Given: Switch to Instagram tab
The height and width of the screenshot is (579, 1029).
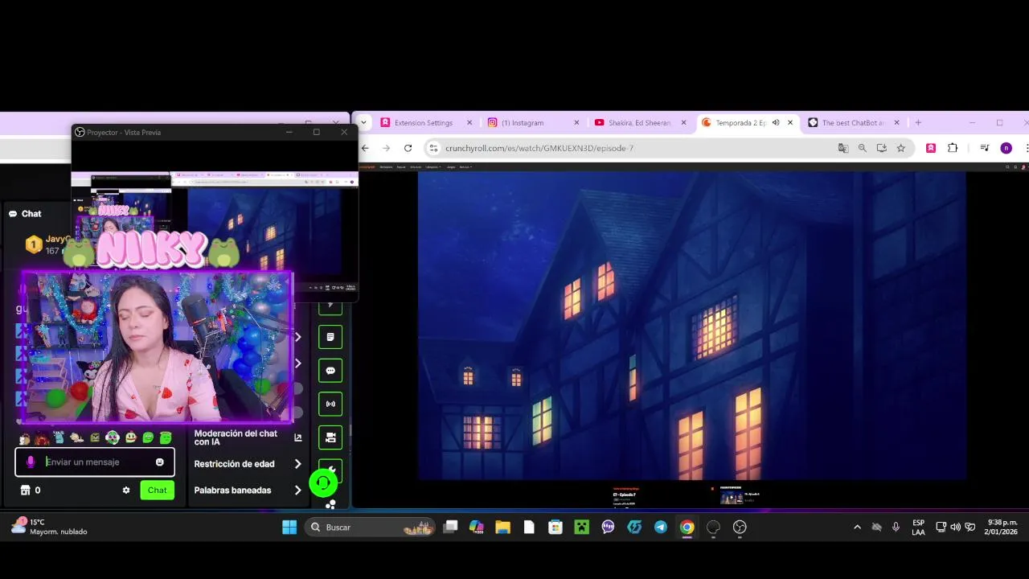Looking at the screenshot, I should [x=531, y=122].
